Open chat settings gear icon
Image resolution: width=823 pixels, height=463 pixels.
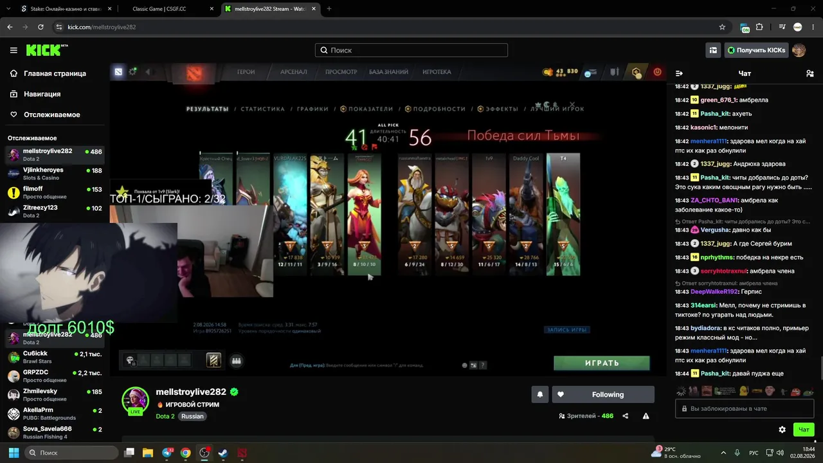tap(782, 430)
